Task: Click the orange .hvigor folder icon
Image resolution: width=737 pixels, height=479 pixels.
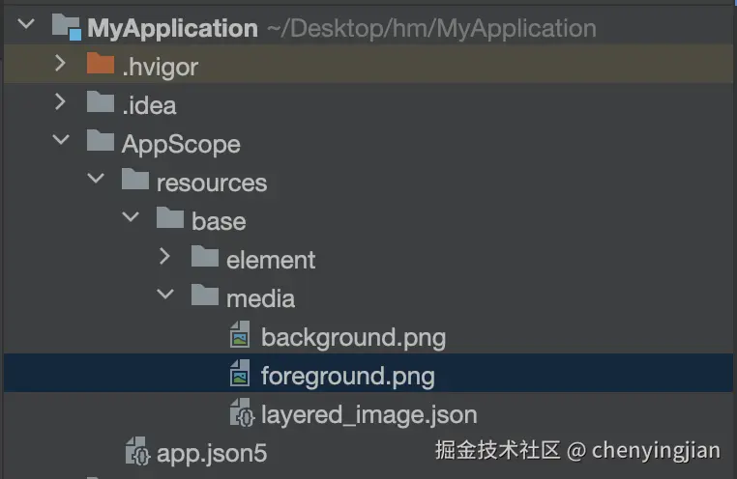Action: click(x=100, y=66)
